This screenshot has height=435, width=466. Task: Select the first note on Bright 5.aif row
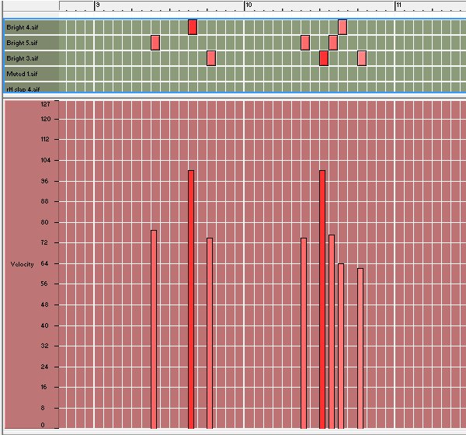pos(155,43)
